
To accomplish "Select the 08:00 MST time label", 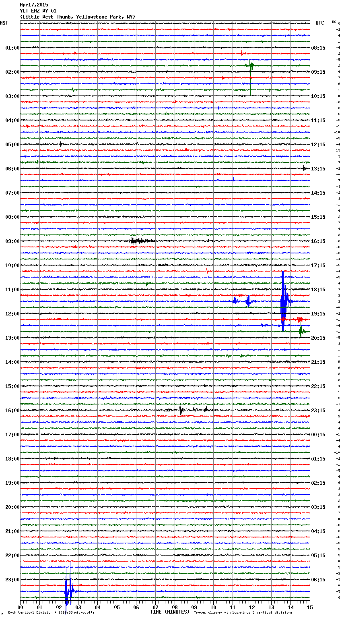I will pyautogui.click(x=12, y=217).
